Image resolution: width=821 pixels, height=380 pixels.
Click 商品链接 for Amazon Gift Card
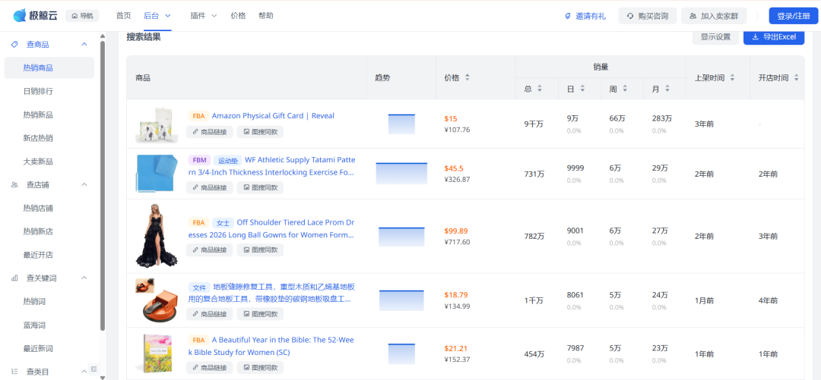pos(210,132)
